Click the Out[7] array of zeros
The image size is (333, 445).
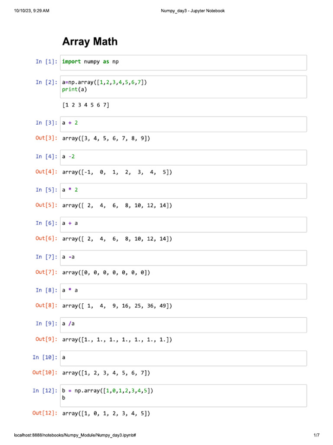coord(106,273)
